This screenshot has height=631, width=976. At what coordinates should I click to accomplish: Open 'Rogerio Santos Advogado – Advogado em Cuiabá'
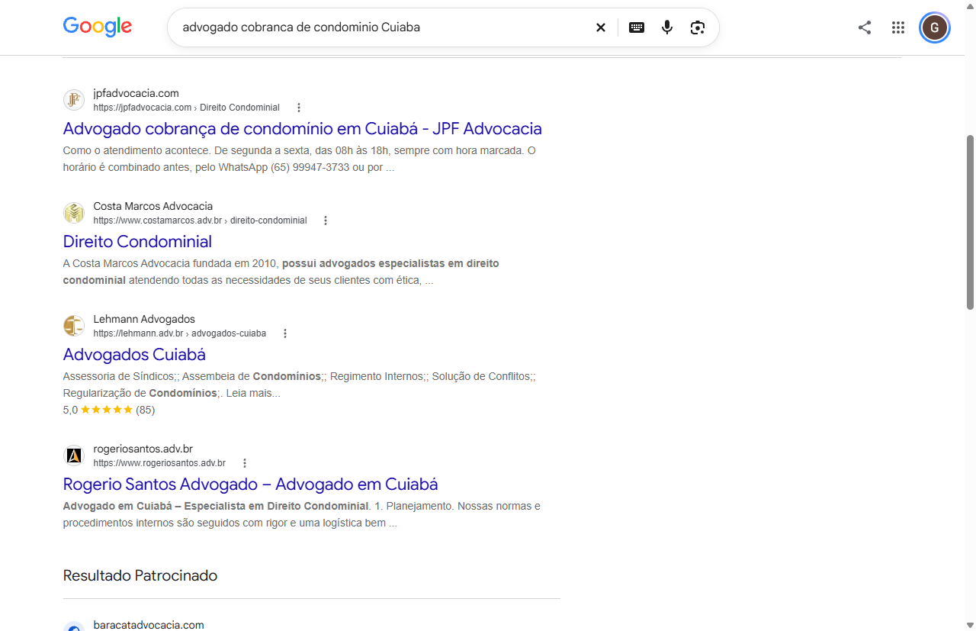coord(251,484)
